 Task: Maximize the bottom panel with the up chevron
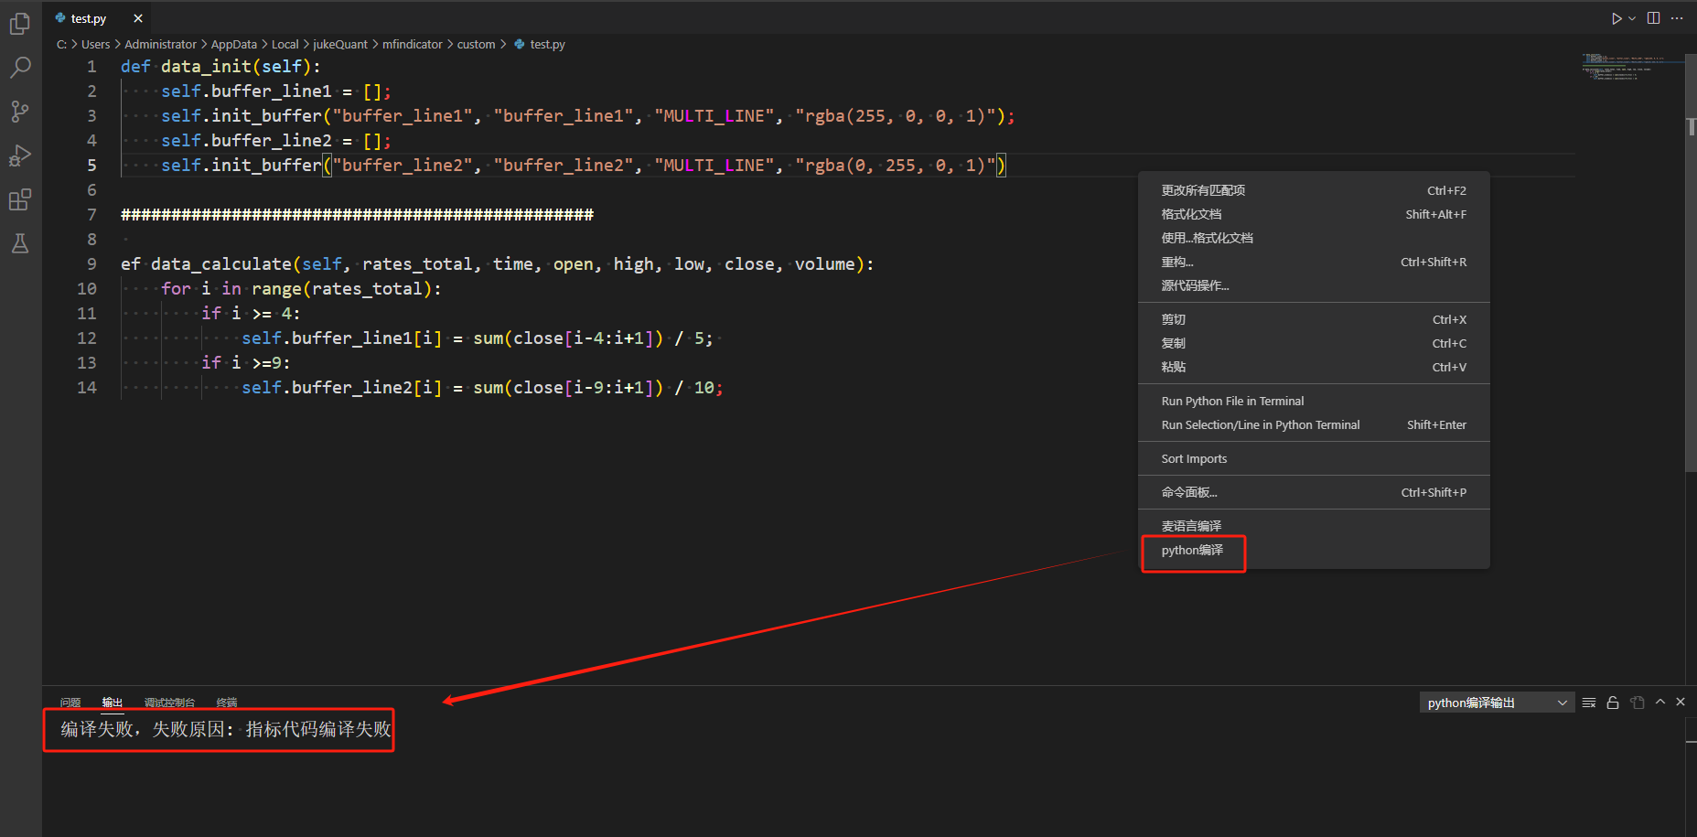pyautogui.click(x=1660, y=703)
